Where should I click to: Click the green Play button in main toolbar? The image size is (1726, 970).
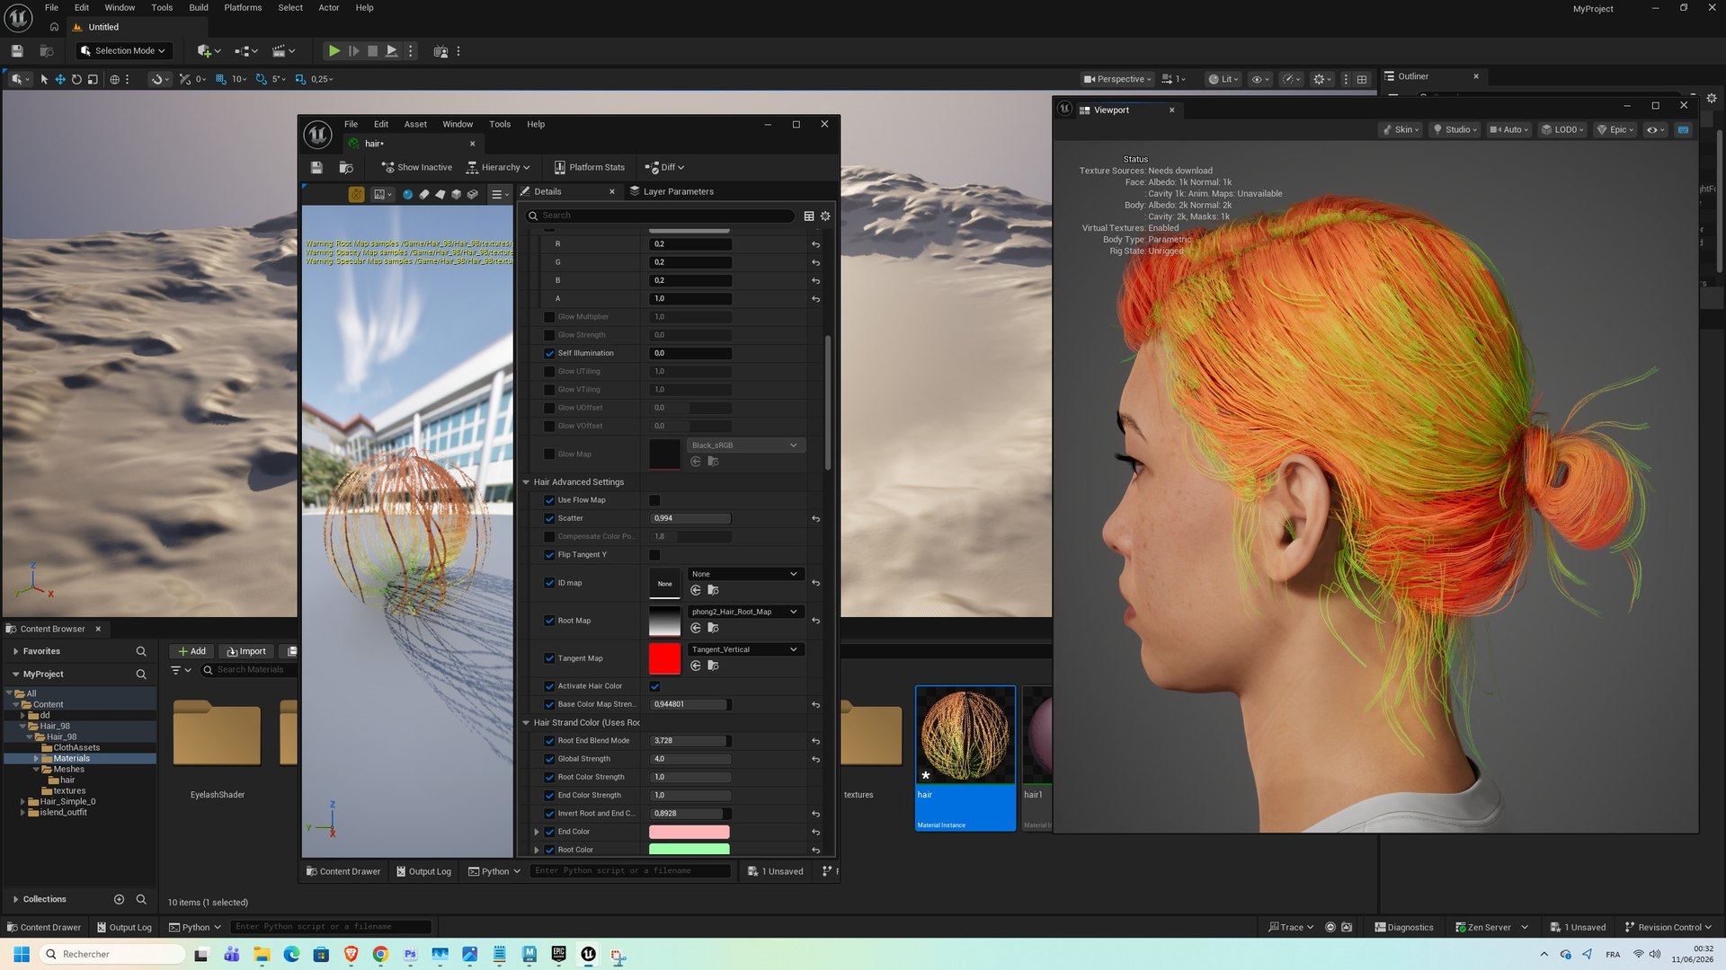coord(334,51)
